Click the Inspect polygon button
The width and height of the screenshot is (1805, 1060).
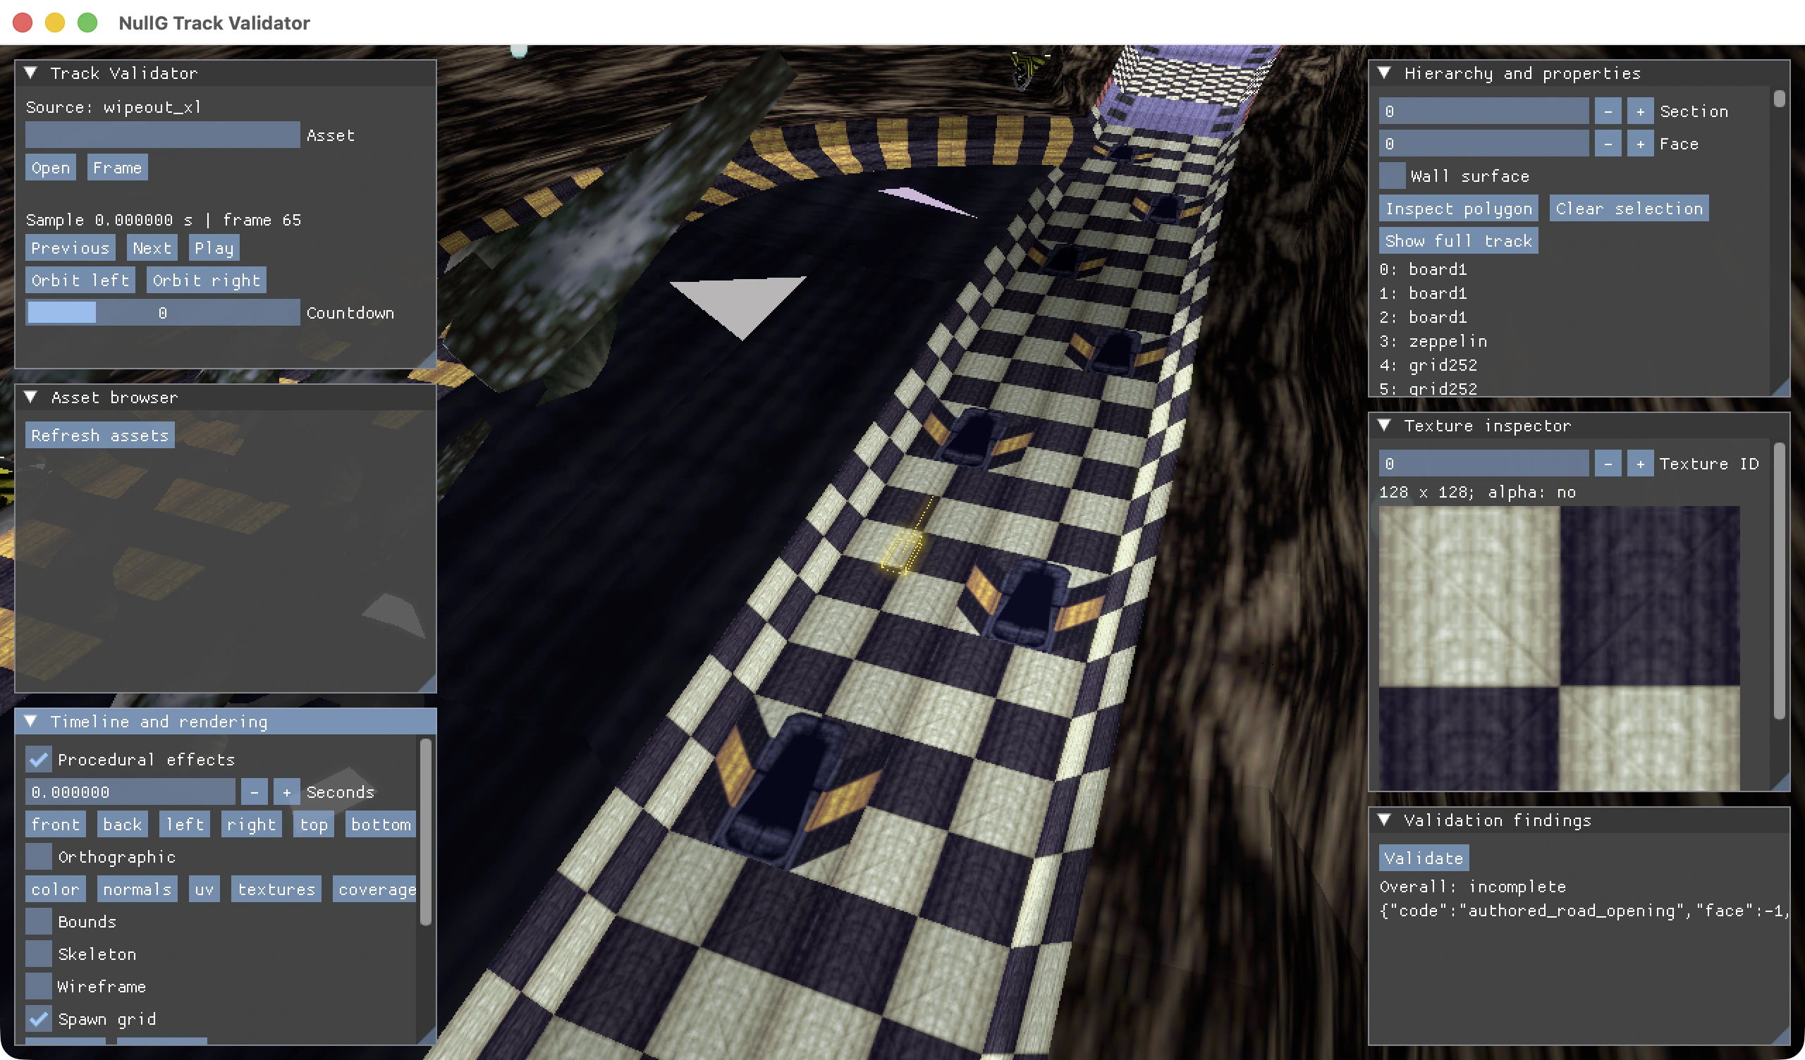click(x=1458, y=209)
